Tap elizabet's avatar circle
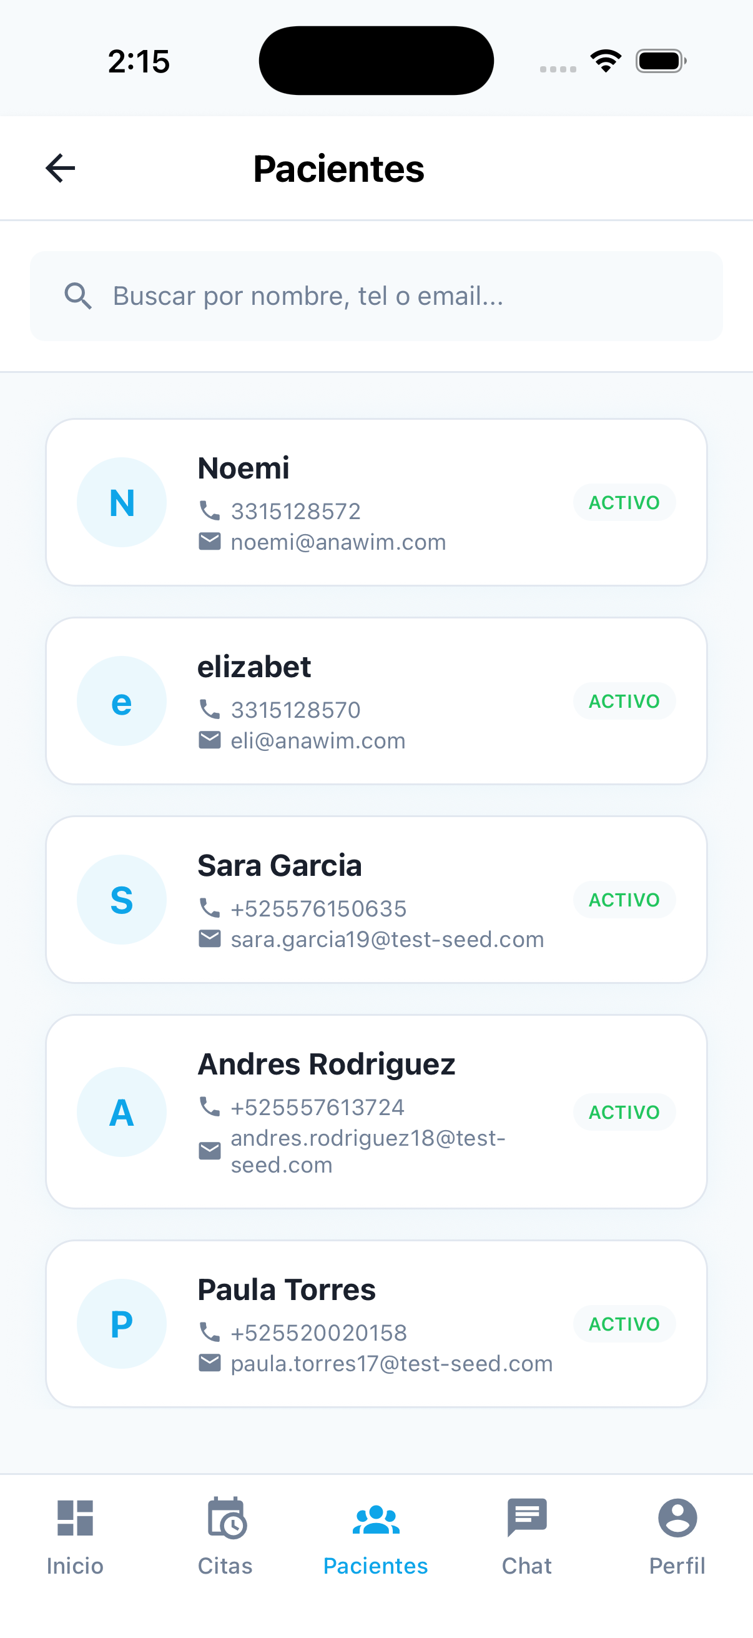Image resolution: width=753 pixels, height=1638 pixels. click(122, 701)
